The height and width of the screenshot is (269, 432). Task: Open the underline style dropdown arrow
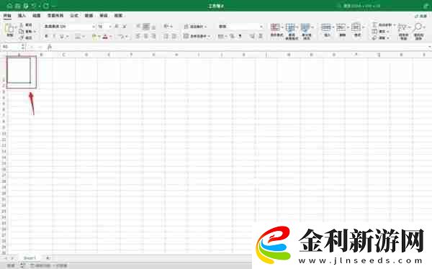click(x=67, y=37)
